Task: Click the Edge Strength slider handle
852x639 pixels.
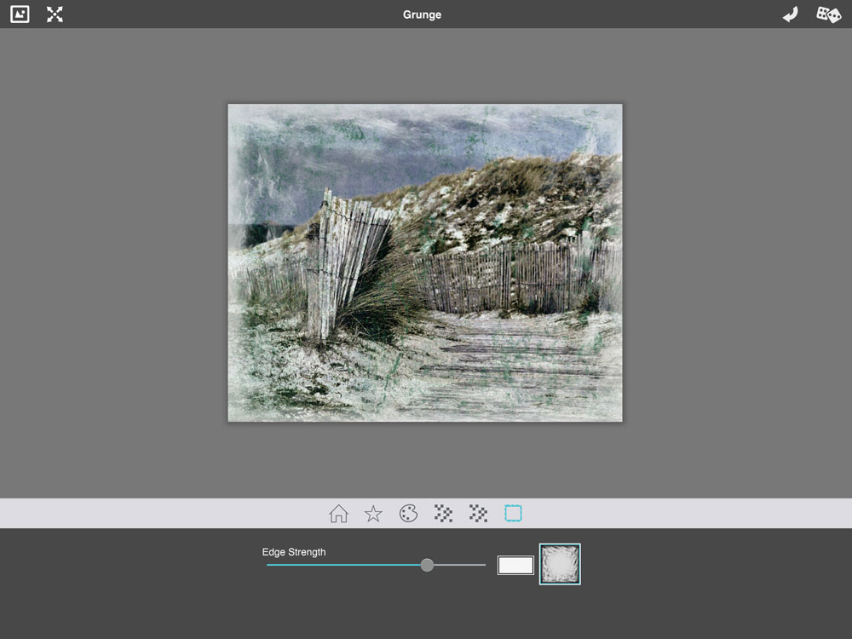Action: pyautogui.click(x=427, y=565)
